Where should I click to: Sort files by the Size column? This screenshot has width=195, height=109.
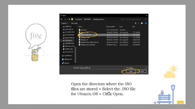point(133,27)
